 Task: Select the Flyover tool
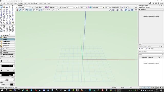coord(7,7)
